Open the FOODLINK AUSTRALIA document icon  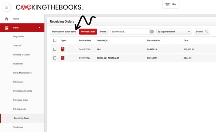point(63,58)
